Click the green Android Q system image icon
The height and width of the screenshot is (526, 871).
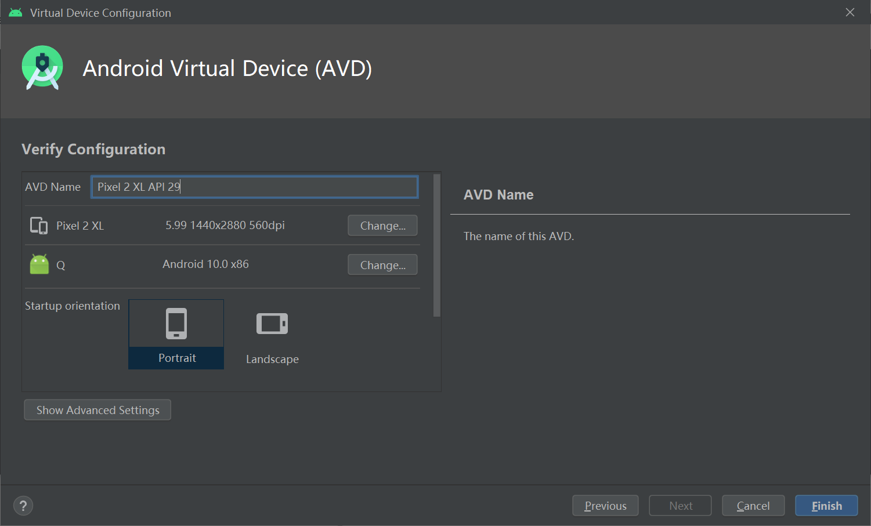pyautogui.click(x=39, y=264)
